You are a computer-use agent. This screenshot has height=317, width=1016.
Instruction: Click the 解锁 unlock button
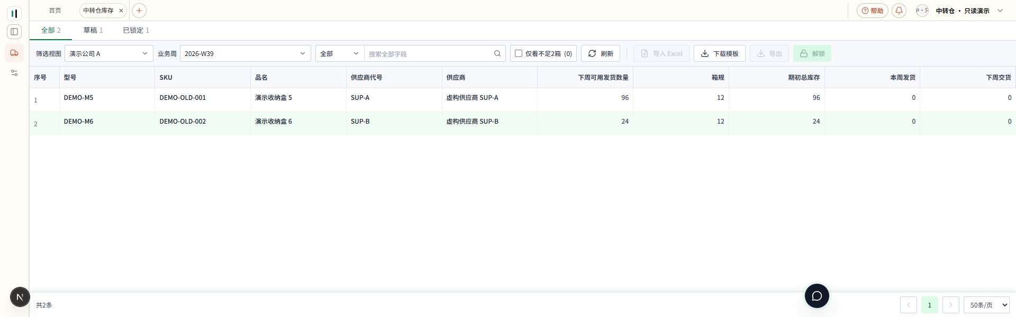coord(812,53)
